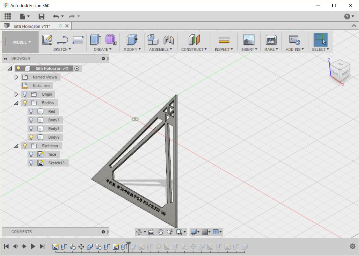
Task: Click the Save disk icon
Action: coord(42,16)
